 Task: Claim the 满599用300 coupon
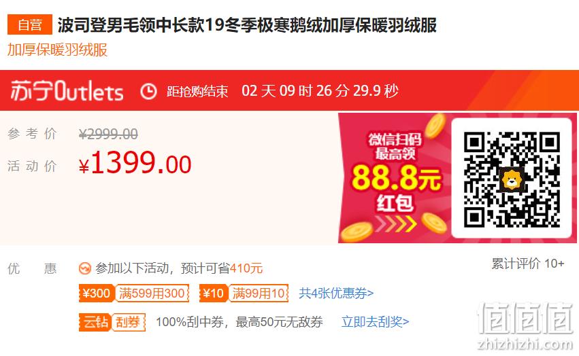(x=152, y=293)
